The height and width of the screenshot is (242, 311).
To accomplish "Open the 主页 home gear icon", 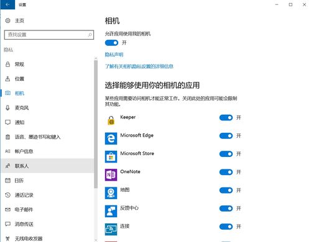I will coord(7,20).
